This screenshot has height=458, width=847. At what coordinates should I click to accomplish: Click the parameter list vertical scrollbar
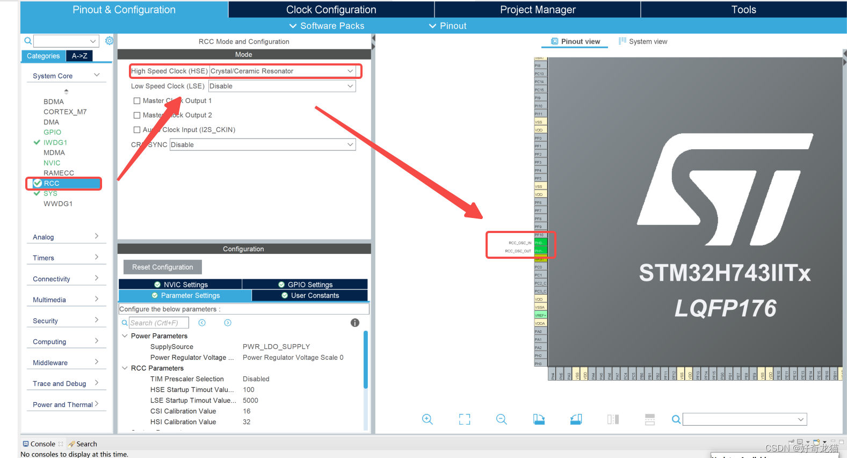coord(366,359)
